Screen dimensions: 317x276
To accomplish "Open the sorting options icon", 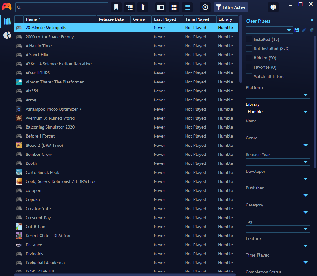I will point(143,7).
